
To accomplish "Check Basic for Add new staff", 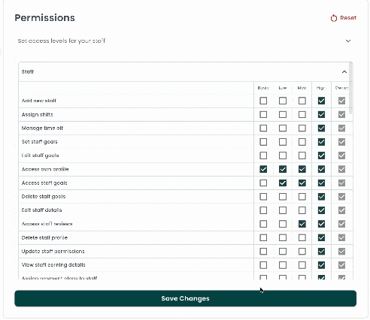I will [x=263, y=101].
